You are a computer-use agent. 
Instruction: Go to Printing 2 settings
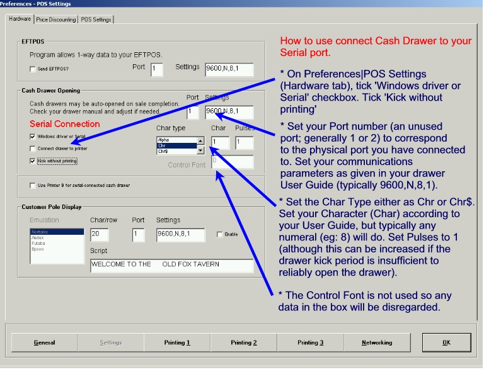coord(243,343)
